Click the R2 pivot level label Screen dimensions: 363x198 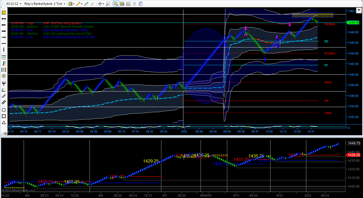coord(326,41)
